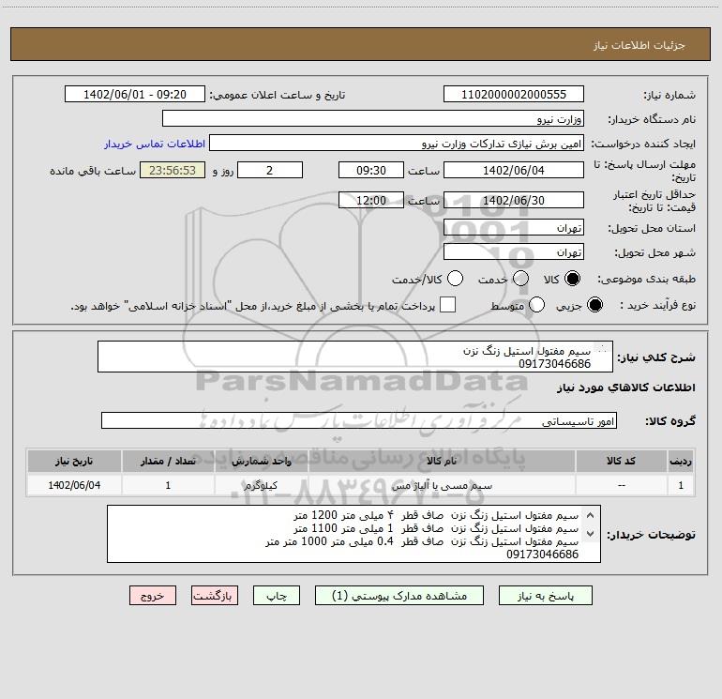Click the buyer notes scroll down arrow

591,534
